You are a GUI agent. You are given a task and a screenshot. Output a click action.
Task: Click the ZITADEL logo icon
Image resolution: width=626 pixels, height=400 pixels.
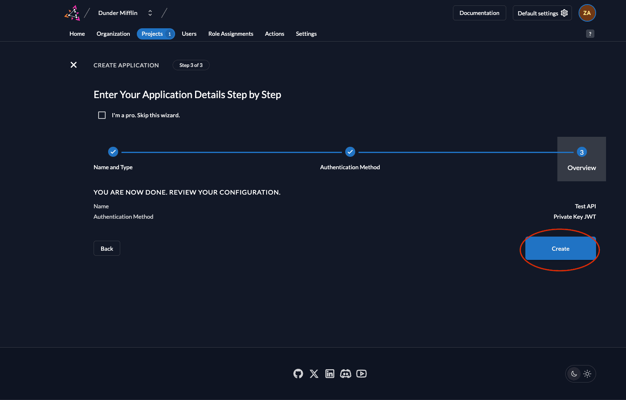72,13
